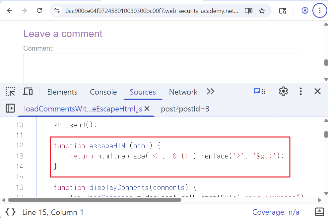The width and height of the screenshot is (328, 218).
Task: Toggle the Sources navigator sidebar
Action: point(10,108)
